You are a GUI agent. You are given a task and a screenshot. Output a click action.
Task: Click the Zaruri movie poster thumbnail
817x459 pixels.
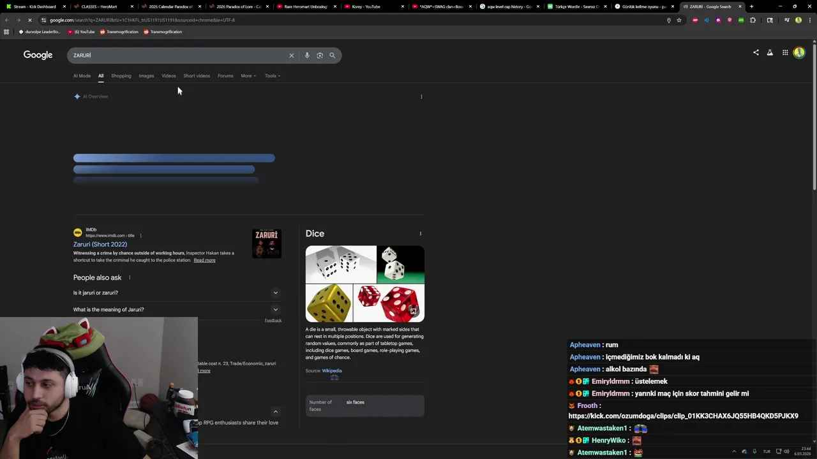point(267,244)
